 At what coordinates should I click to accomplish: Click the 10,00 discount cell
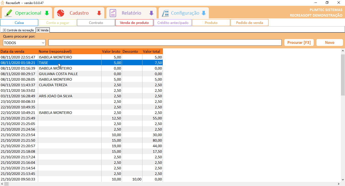coord(132,179)
